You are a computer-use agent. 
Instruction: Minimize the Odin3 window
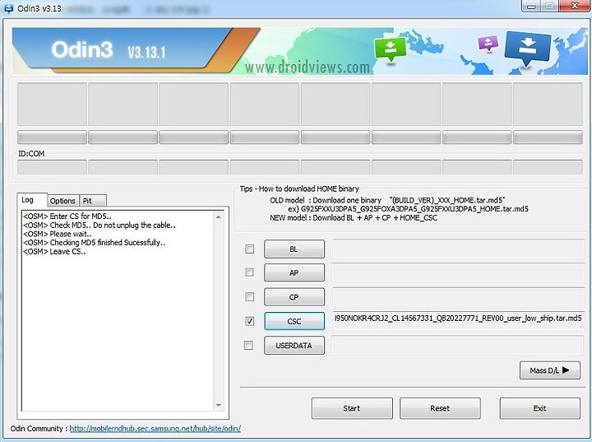pos(531,6)
